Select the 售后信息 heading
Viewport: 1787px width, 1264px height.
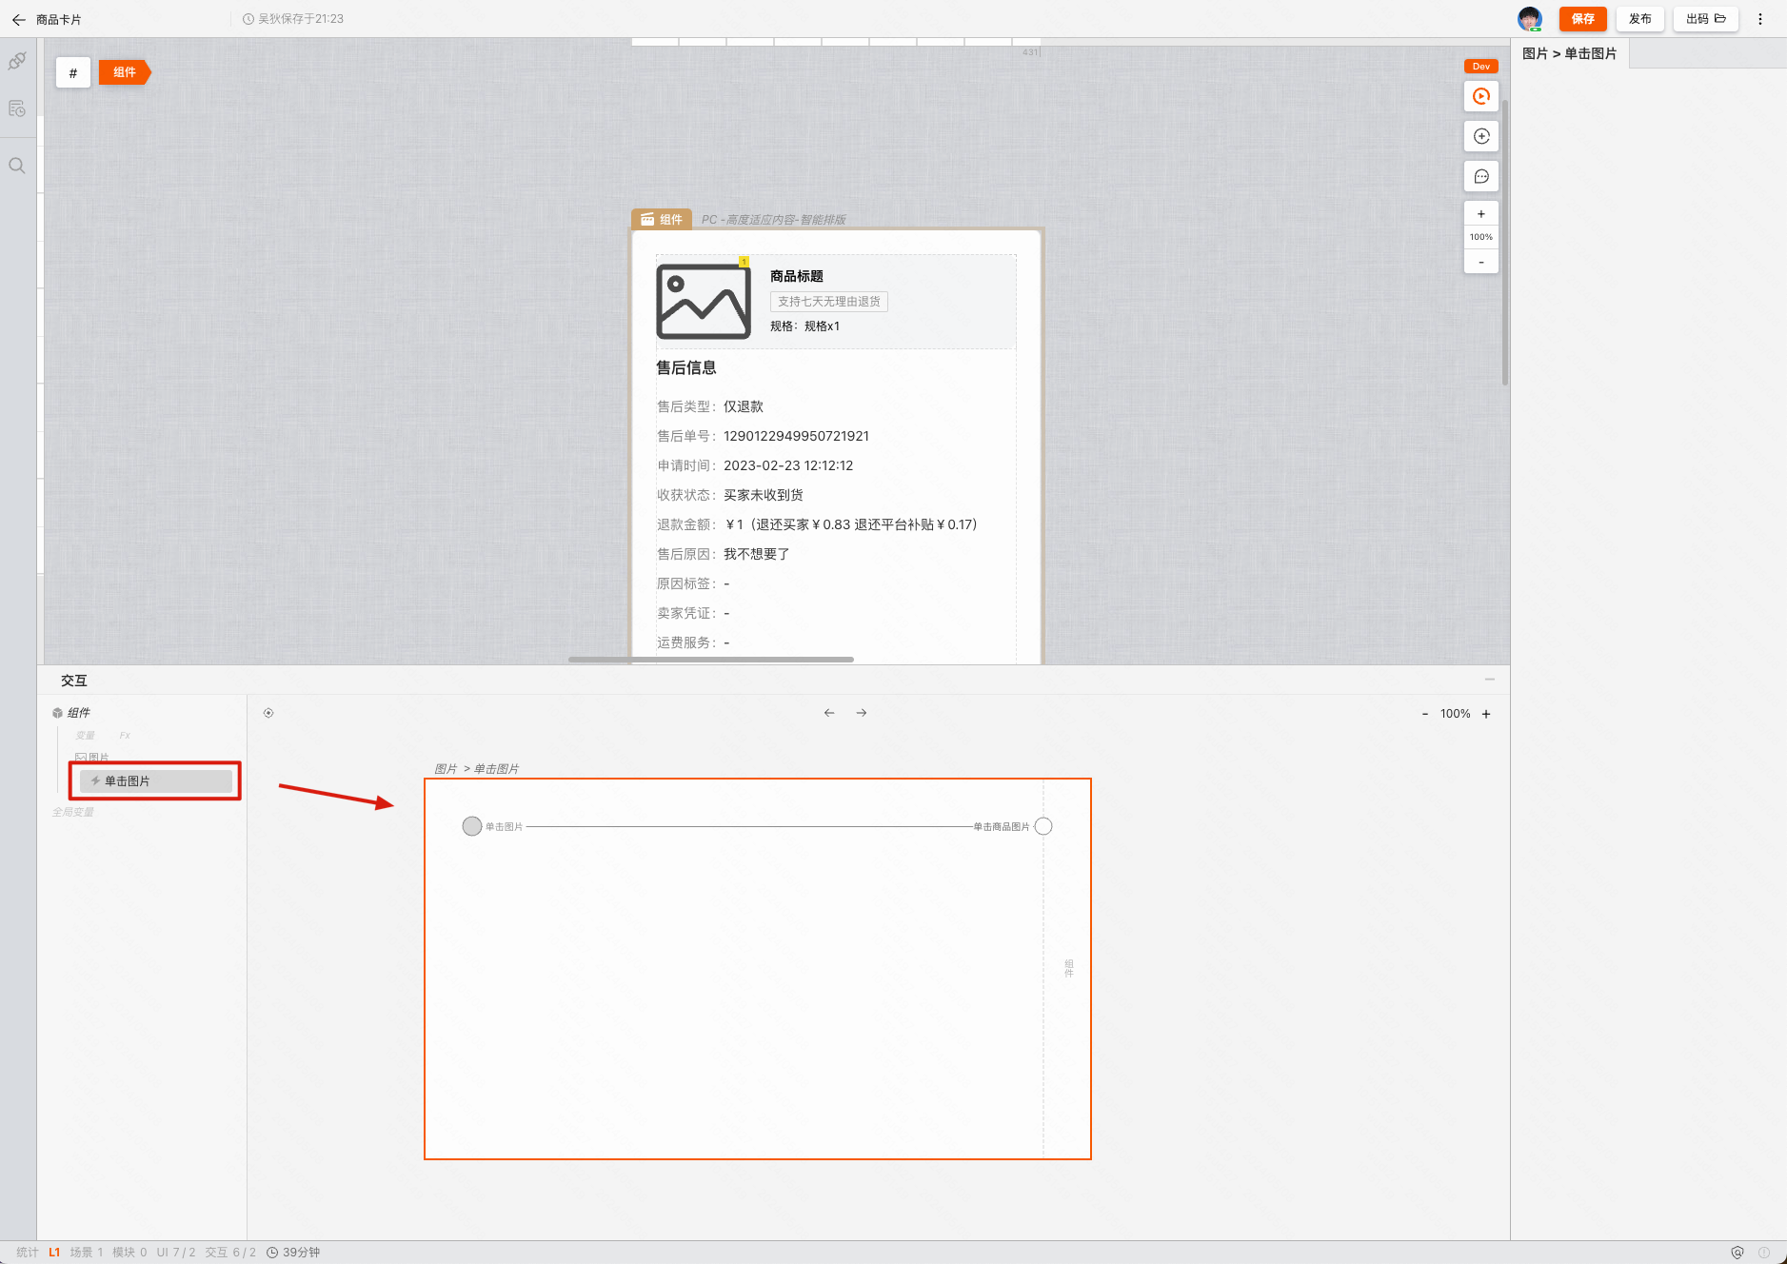[686, 367]
